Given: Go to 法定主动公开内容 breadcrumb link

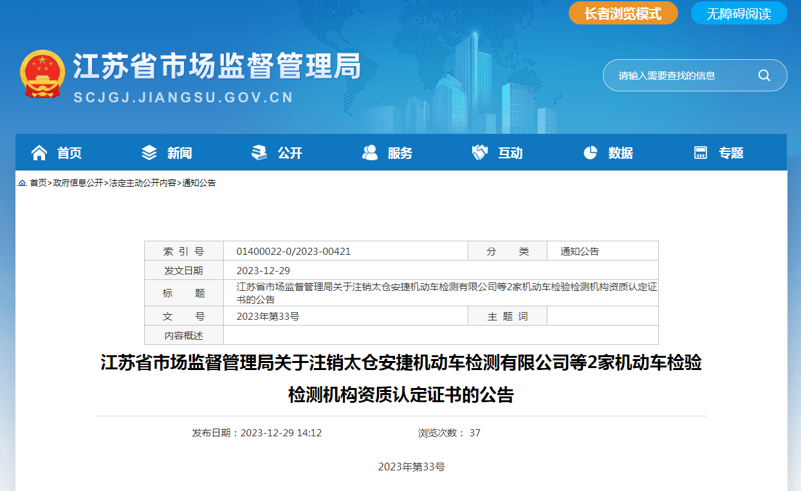Looking at the screenshot, I should 143,183.
